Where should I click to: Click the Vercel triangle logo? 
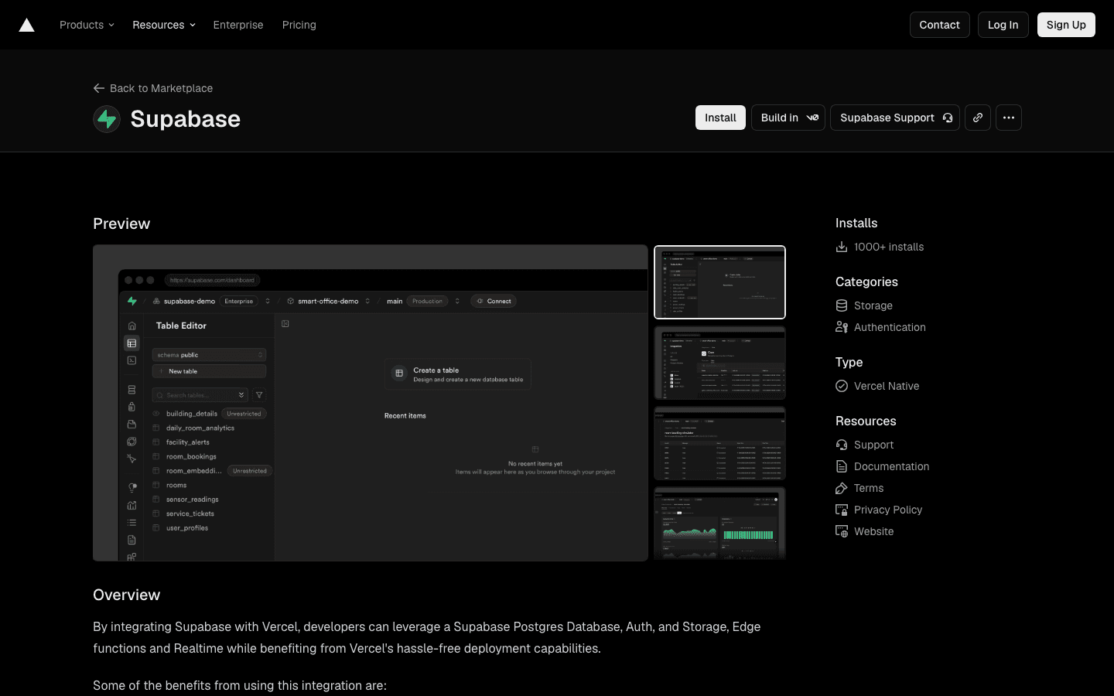click(26, 25)
